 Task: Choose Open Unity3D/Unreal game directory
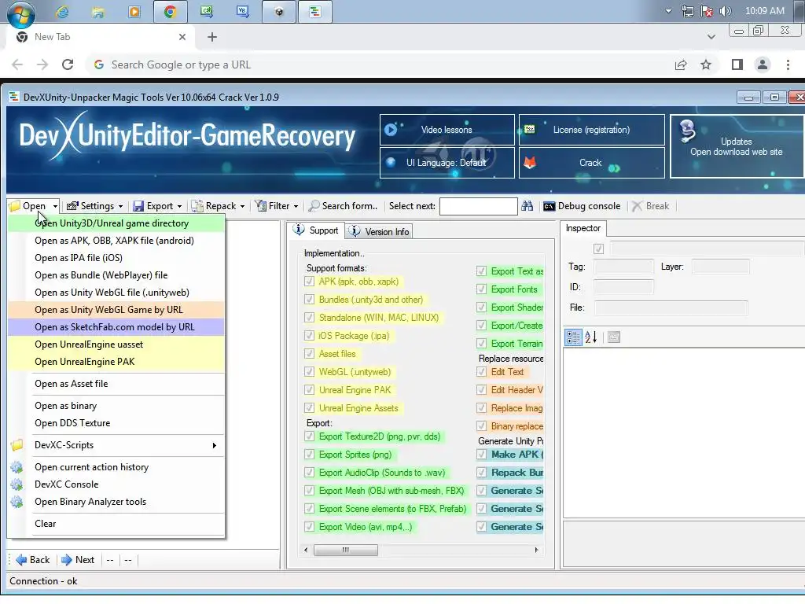116,223
